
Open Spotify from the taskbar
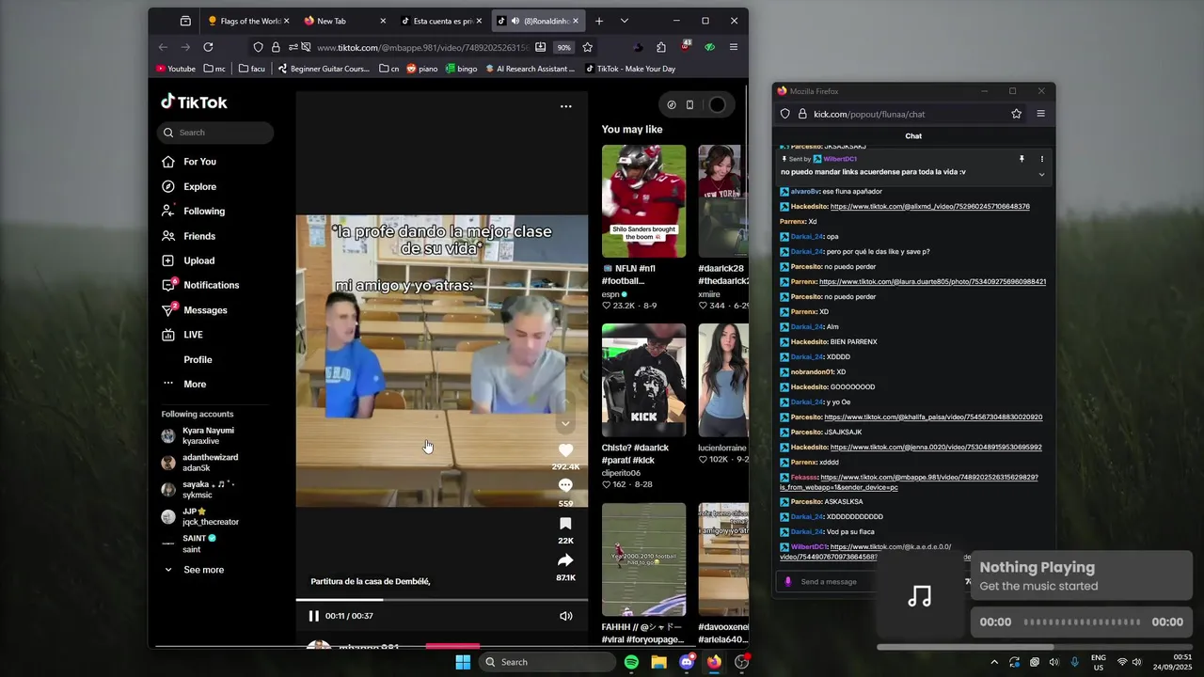[631, 662]
